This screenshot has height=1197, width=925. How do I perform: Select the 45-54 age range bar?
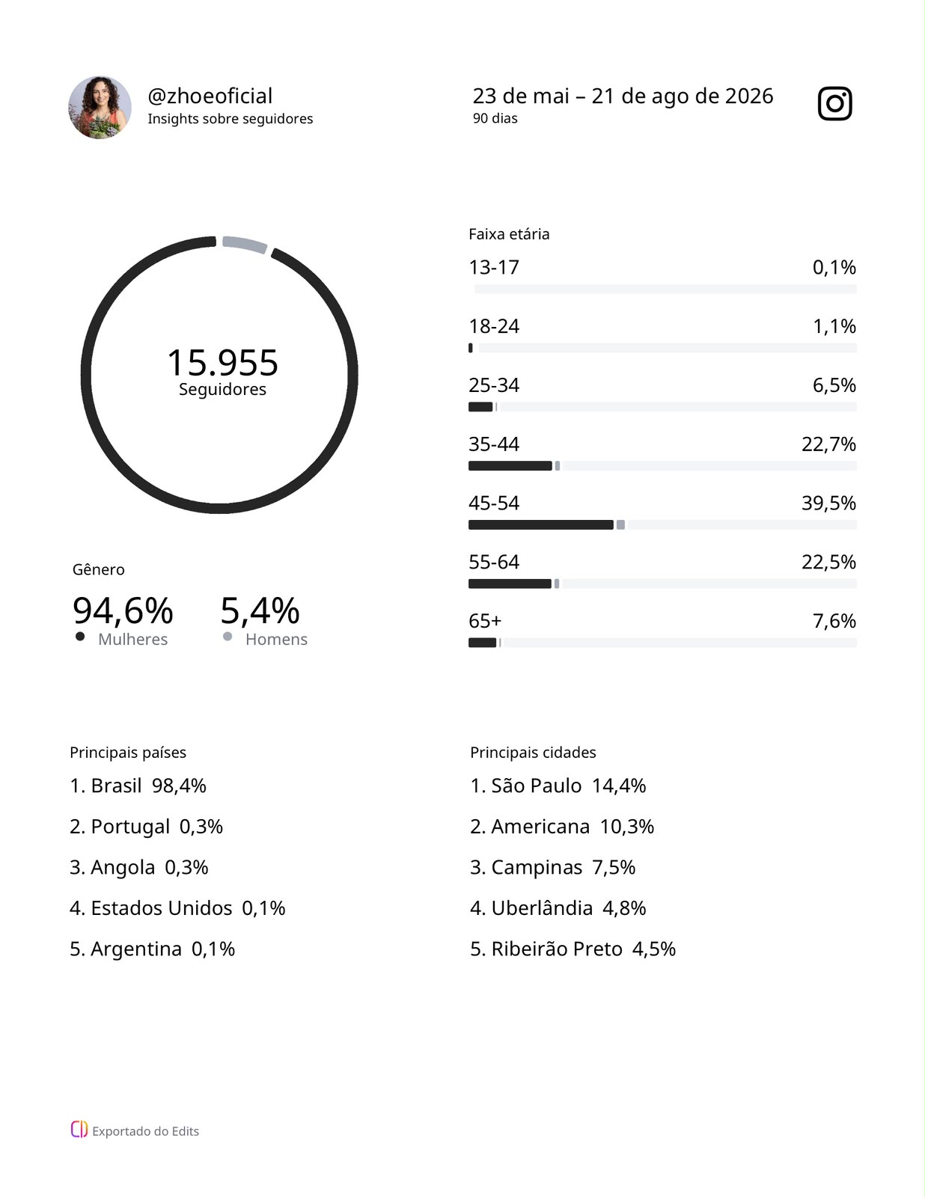(662, 524)
